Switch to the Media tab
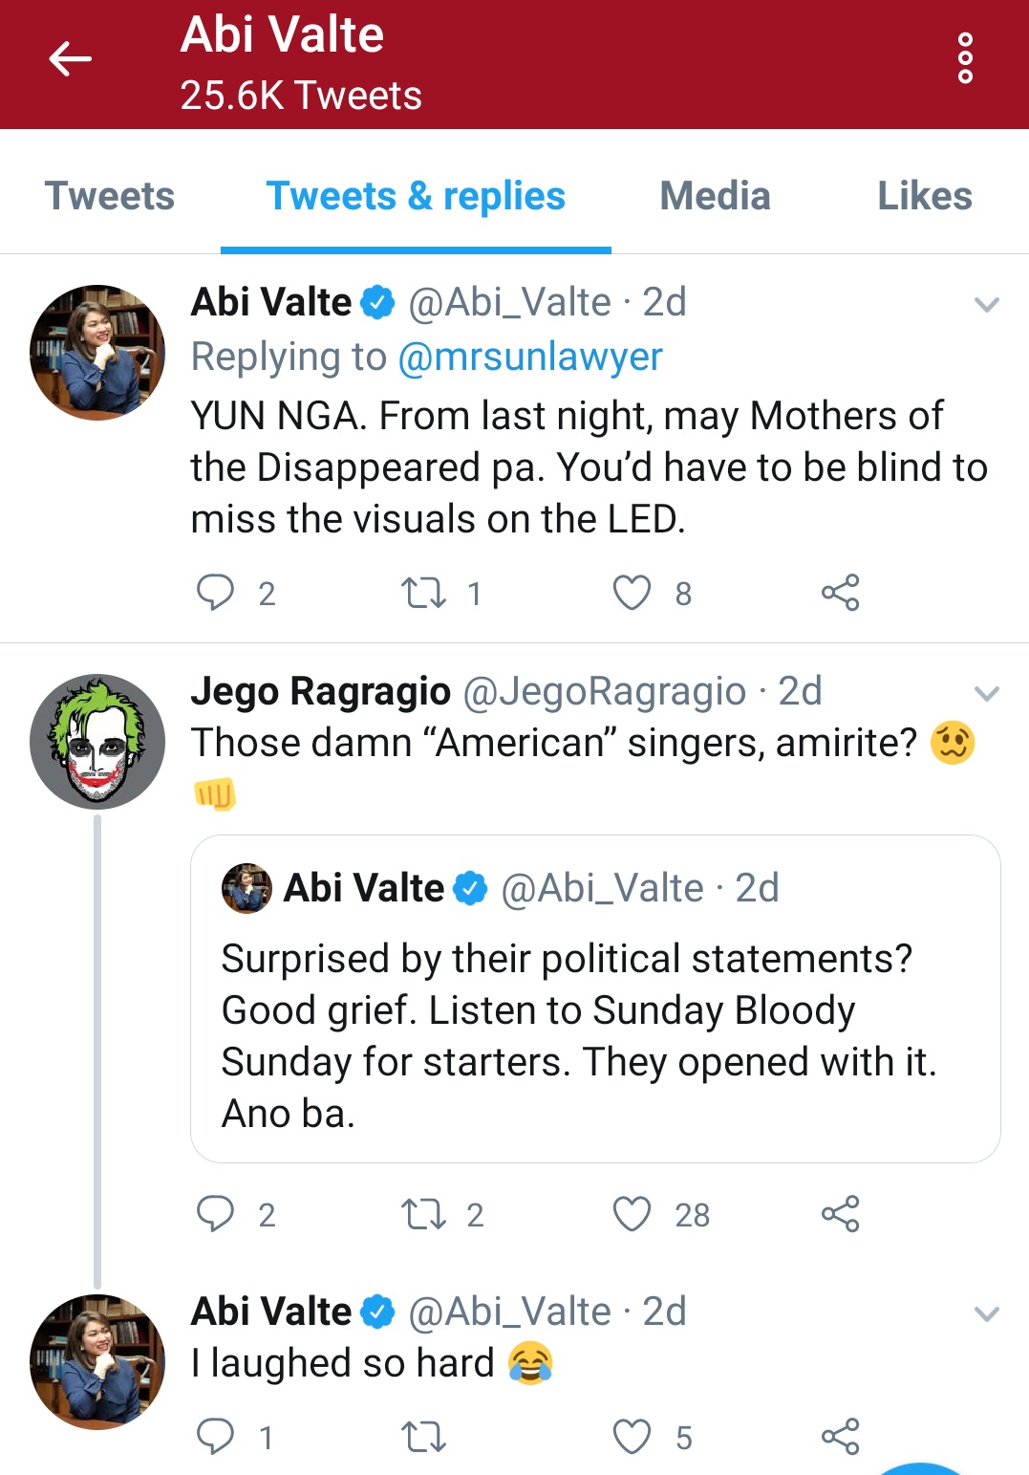The width and height of the screenshot is (1029, 1475). click(x=715, y=196)
